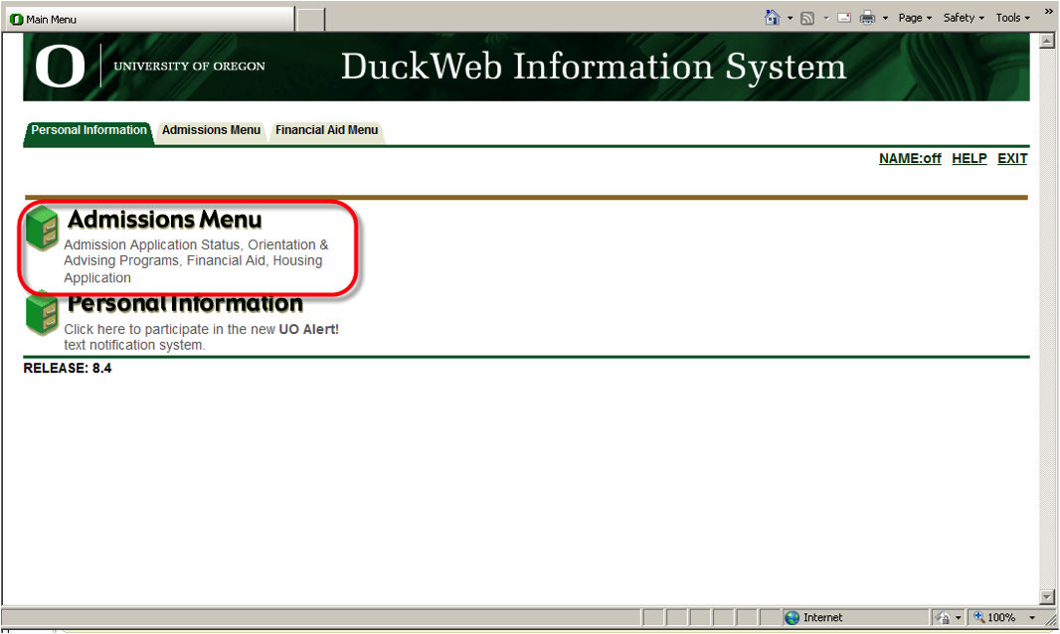Toggle the NAME:off link
This screenshot has height=634, width=1060.
(910, 159)
